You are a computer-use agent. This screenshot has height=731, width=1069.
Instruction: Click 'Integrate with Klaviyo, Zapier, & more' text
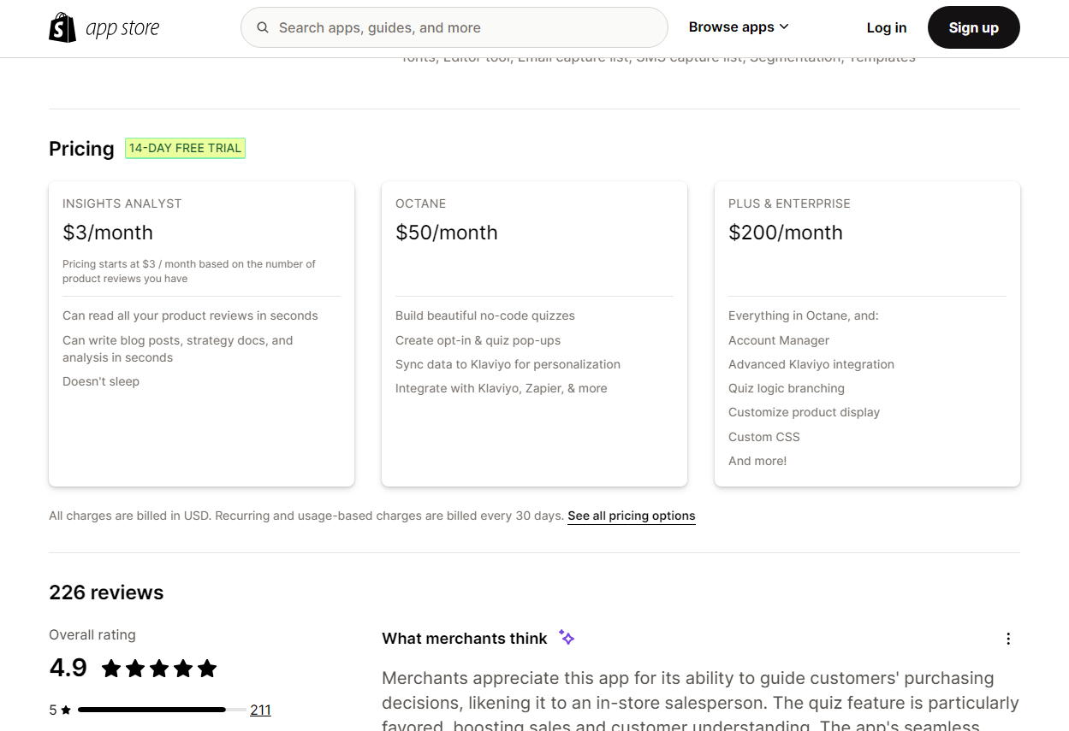[502, 388]
